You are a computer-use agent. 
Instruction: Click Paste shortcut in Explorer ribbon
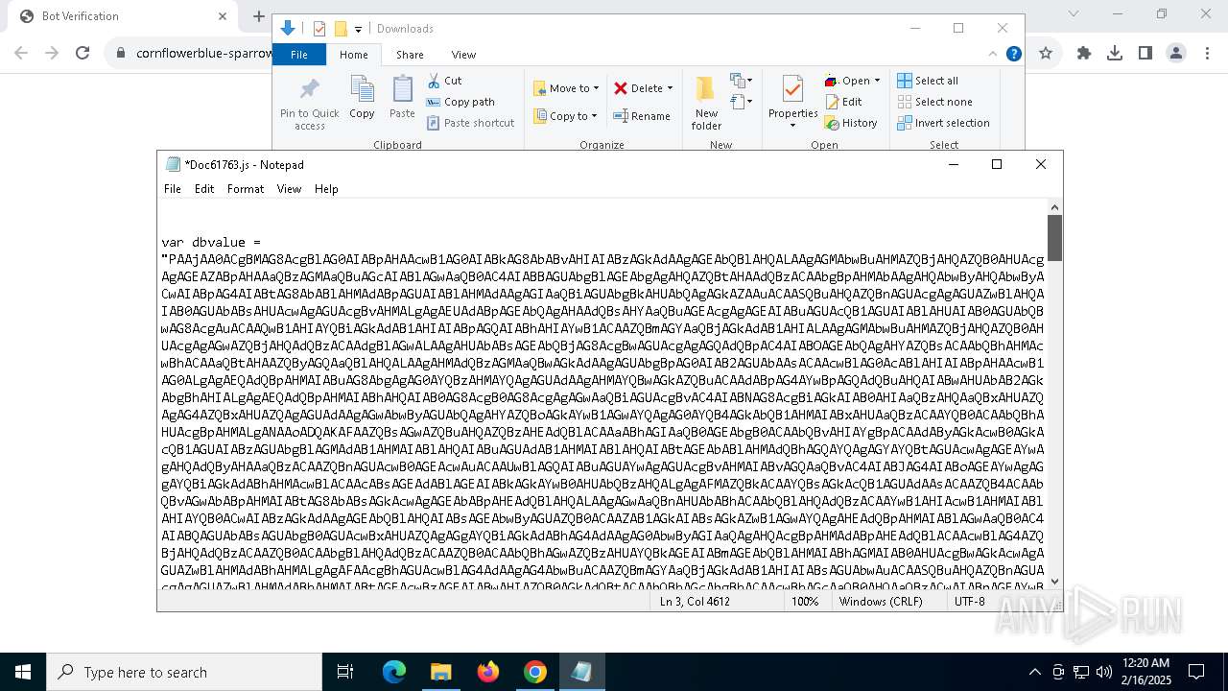point(470,123)
